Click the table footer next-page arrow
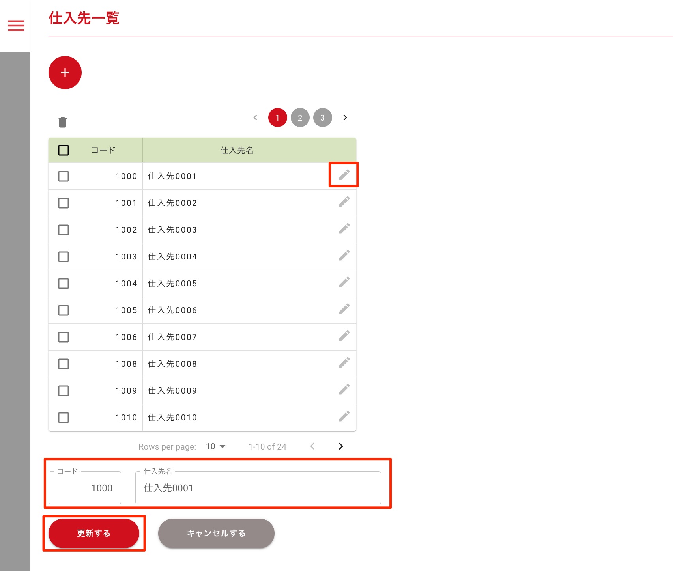673x571 pixels. [341, 446]
